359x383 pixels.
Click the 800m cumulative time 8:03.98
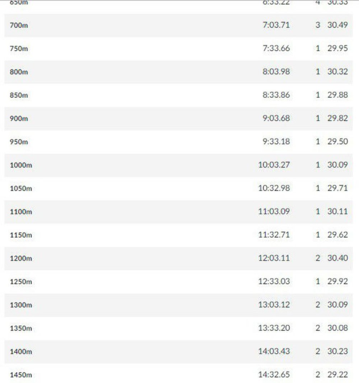276,72
